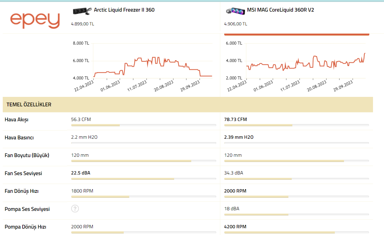Screen dimensions: 384x235
Task: Click the Fan Ses Seviyesi row label
Action: coord(24,173)
